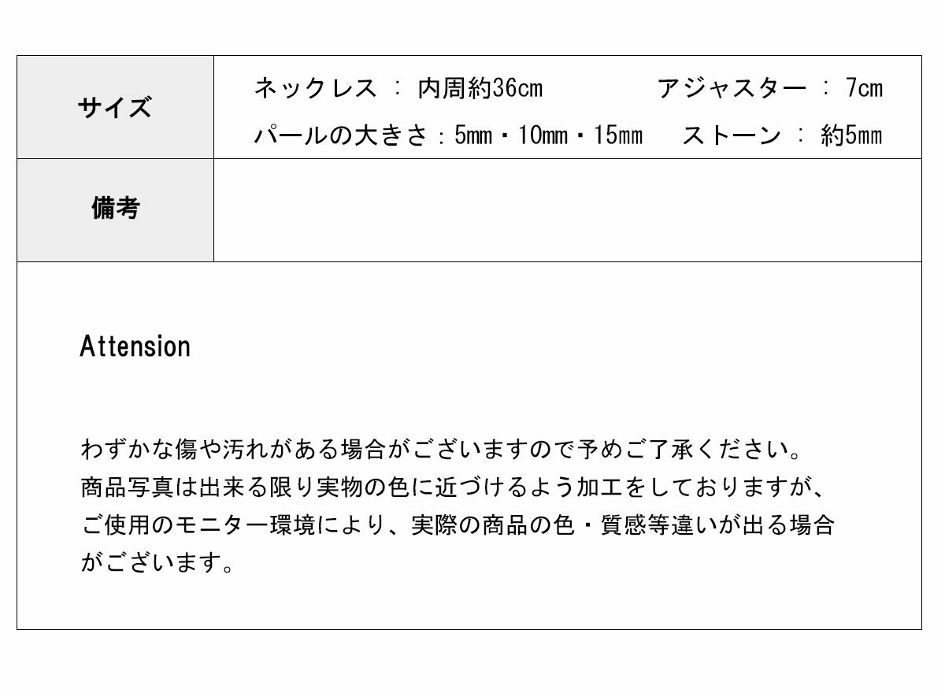Click the 内周約36cm value
The image size is (945, 693).
click(x=480, y=88)
